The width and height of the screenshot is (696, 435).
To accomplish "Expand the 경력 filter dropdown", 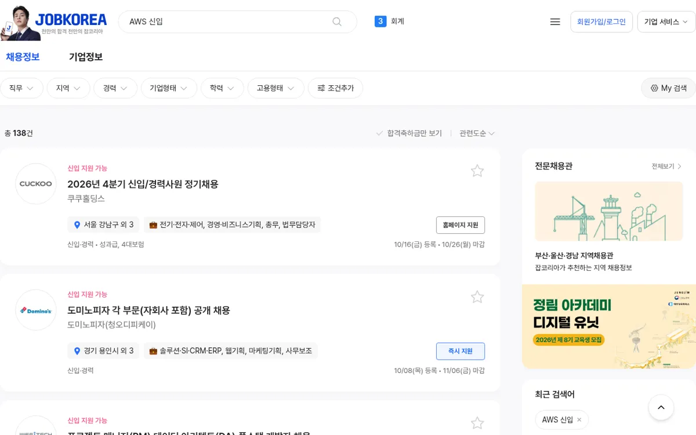I will [115, 88].
